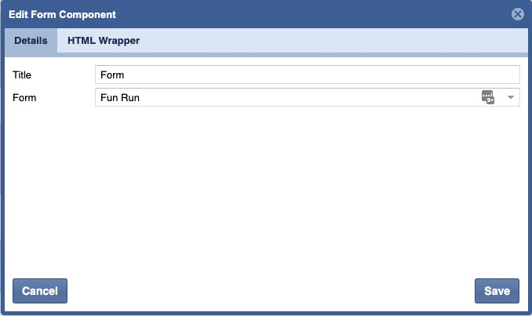Click the password manager icon in Form field

[488, 97]
